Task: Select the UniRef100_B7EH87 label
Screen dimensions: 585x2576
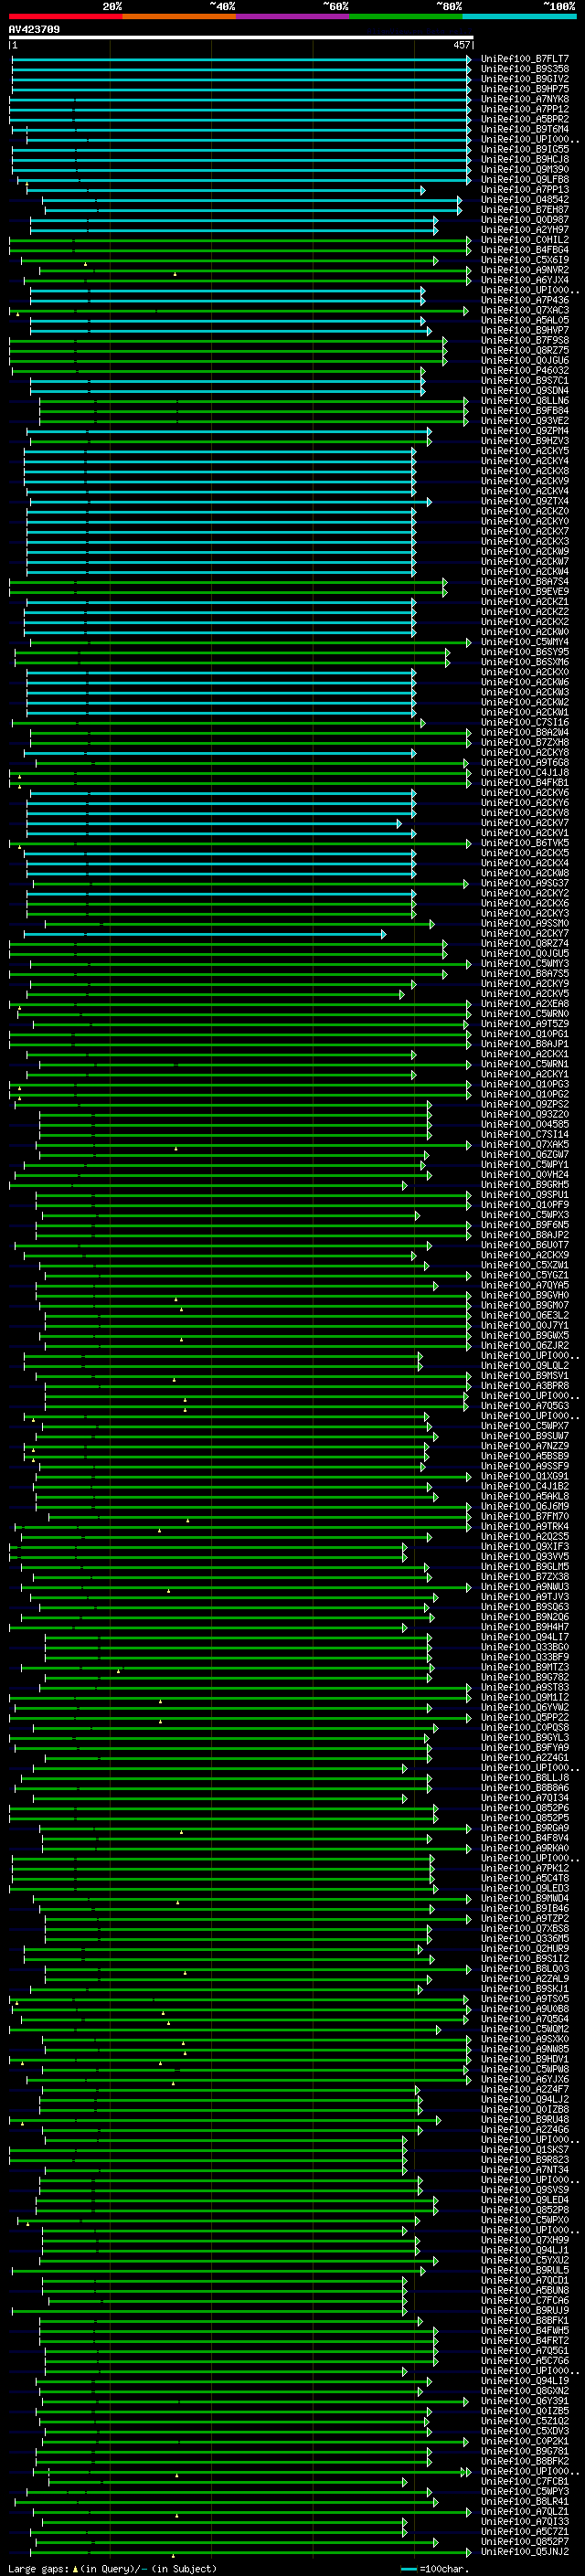Action: click(x=524, y=210)
